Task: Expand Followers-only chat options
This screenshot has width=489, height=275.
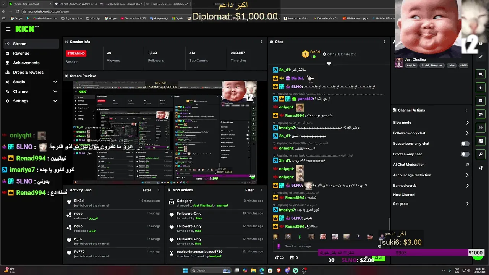Action: pyautogui.click(x=467, y=133)
